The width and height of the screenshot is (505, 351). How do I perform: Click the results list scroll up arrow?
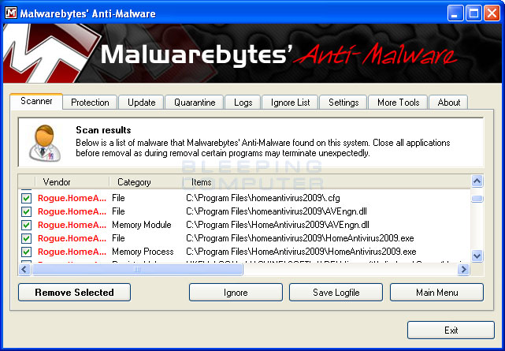coord(477,181)
